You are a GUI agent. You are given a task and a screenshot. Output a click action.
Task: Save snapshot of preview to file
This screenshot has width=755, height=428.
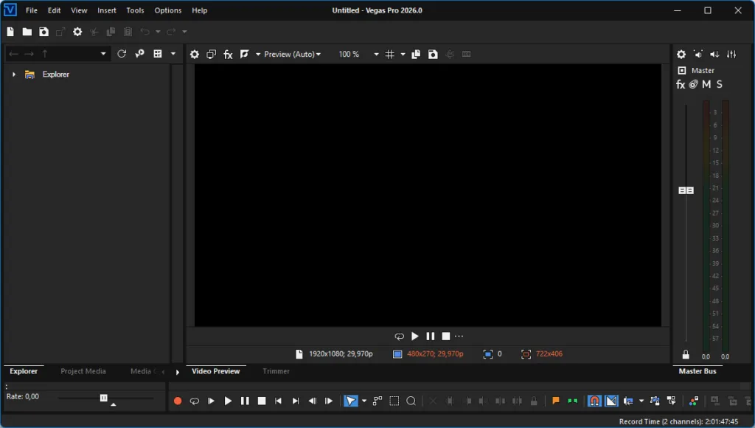(x=433, y=55)
